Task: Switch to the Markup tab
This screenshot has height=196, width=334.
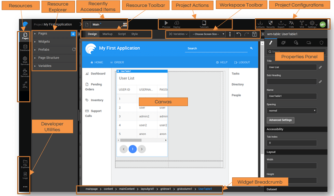Action: click(108, 34)
